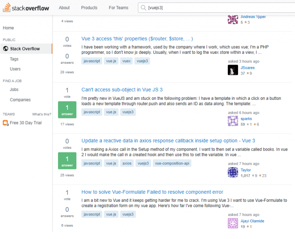295x239 pixels.
Task: Click the search field containing [vuejs3]
Action: [215, 8]
